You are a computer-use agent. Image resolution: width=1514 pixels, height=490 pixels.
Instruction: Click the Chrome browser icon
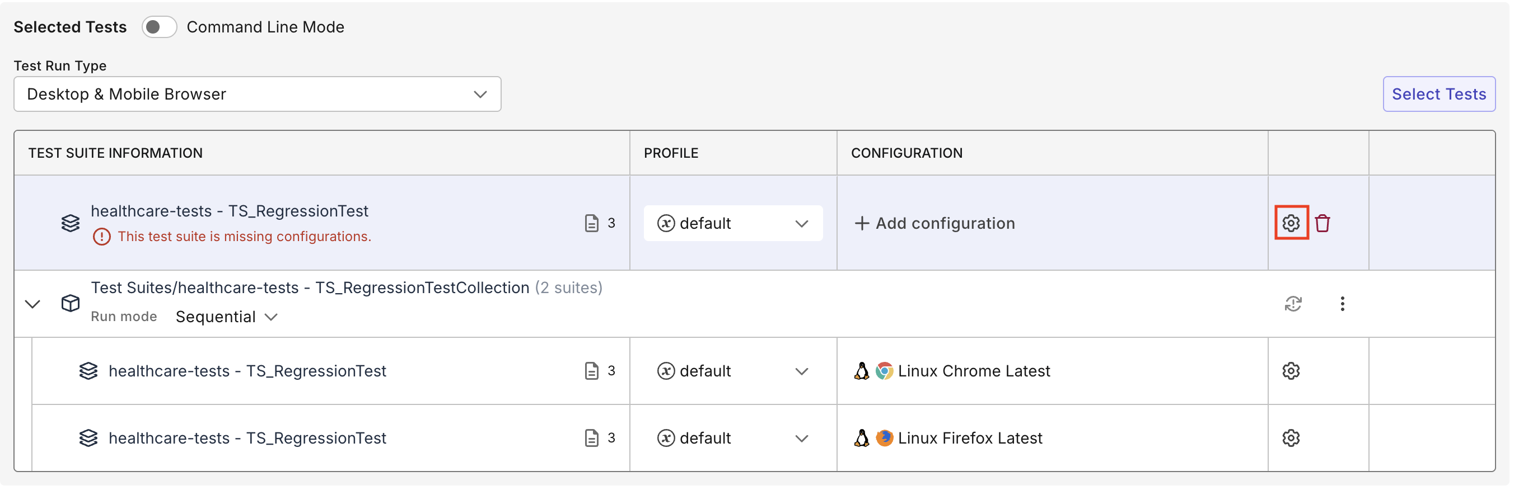884,371
